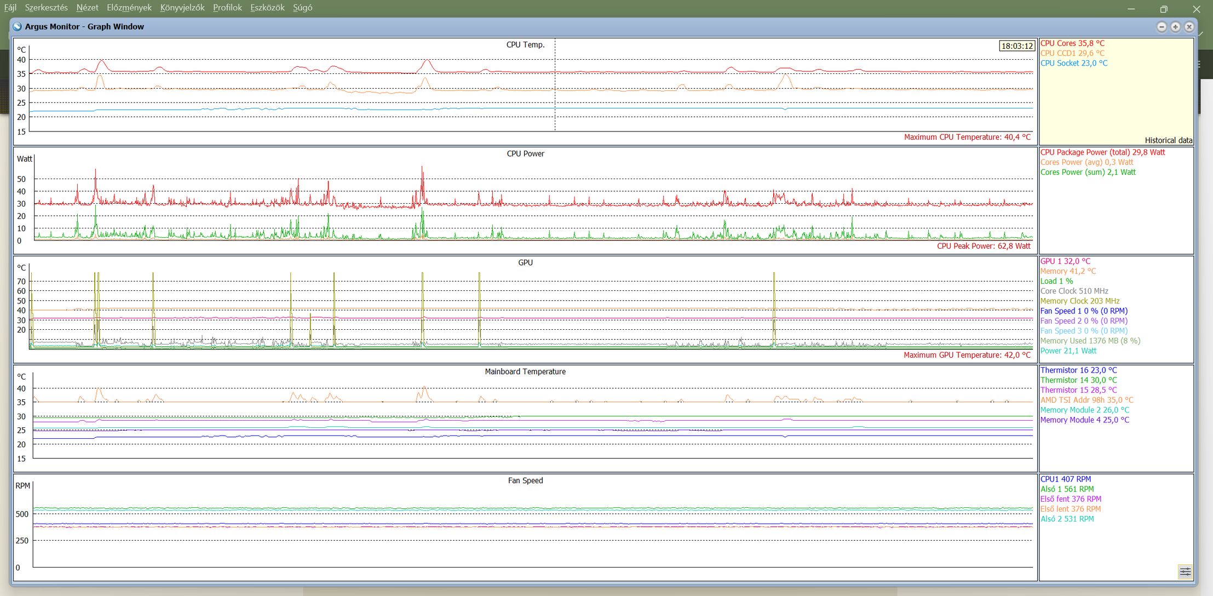Open the graph settings sliders icon
The height and width of the screenshot is (596, 1213).
pyautogui.click(x=1185, y=571)
